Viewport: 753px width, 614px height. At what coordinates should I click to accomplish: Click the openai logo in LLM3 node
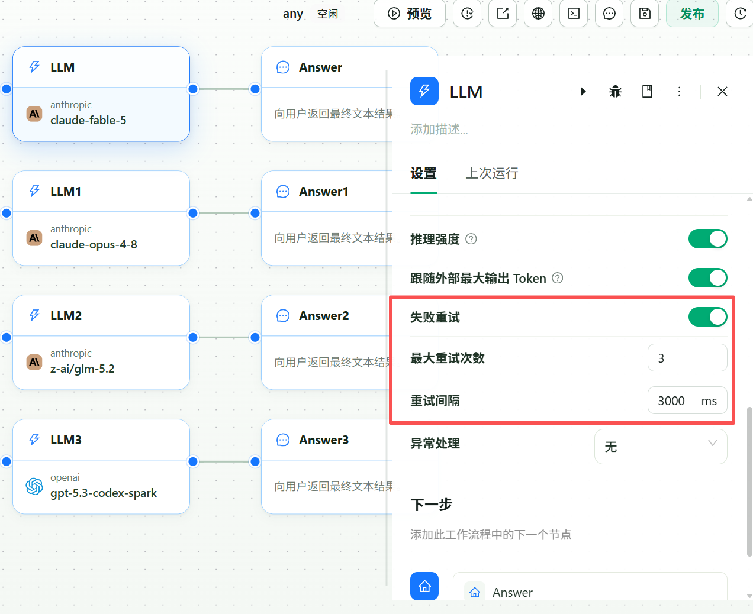(34, 486)
